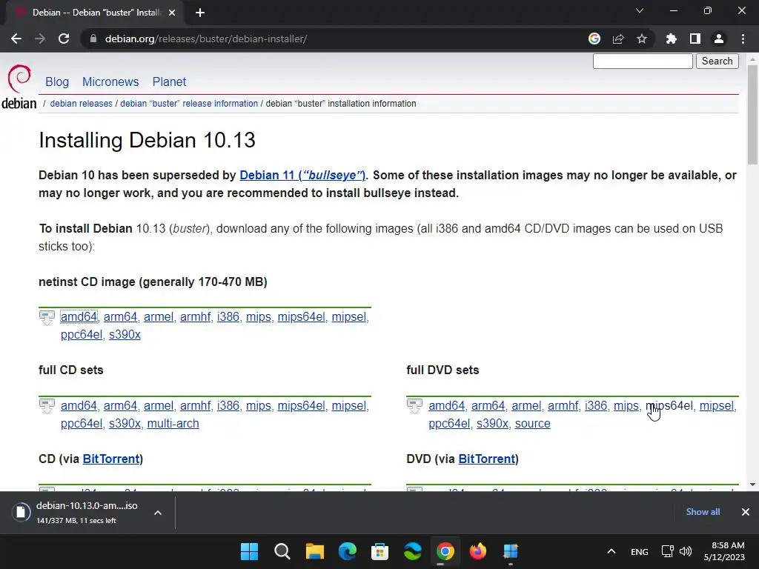Screen dimensions: 759x569
Task: Open the tab search chevron
Action: coord(640,10)
